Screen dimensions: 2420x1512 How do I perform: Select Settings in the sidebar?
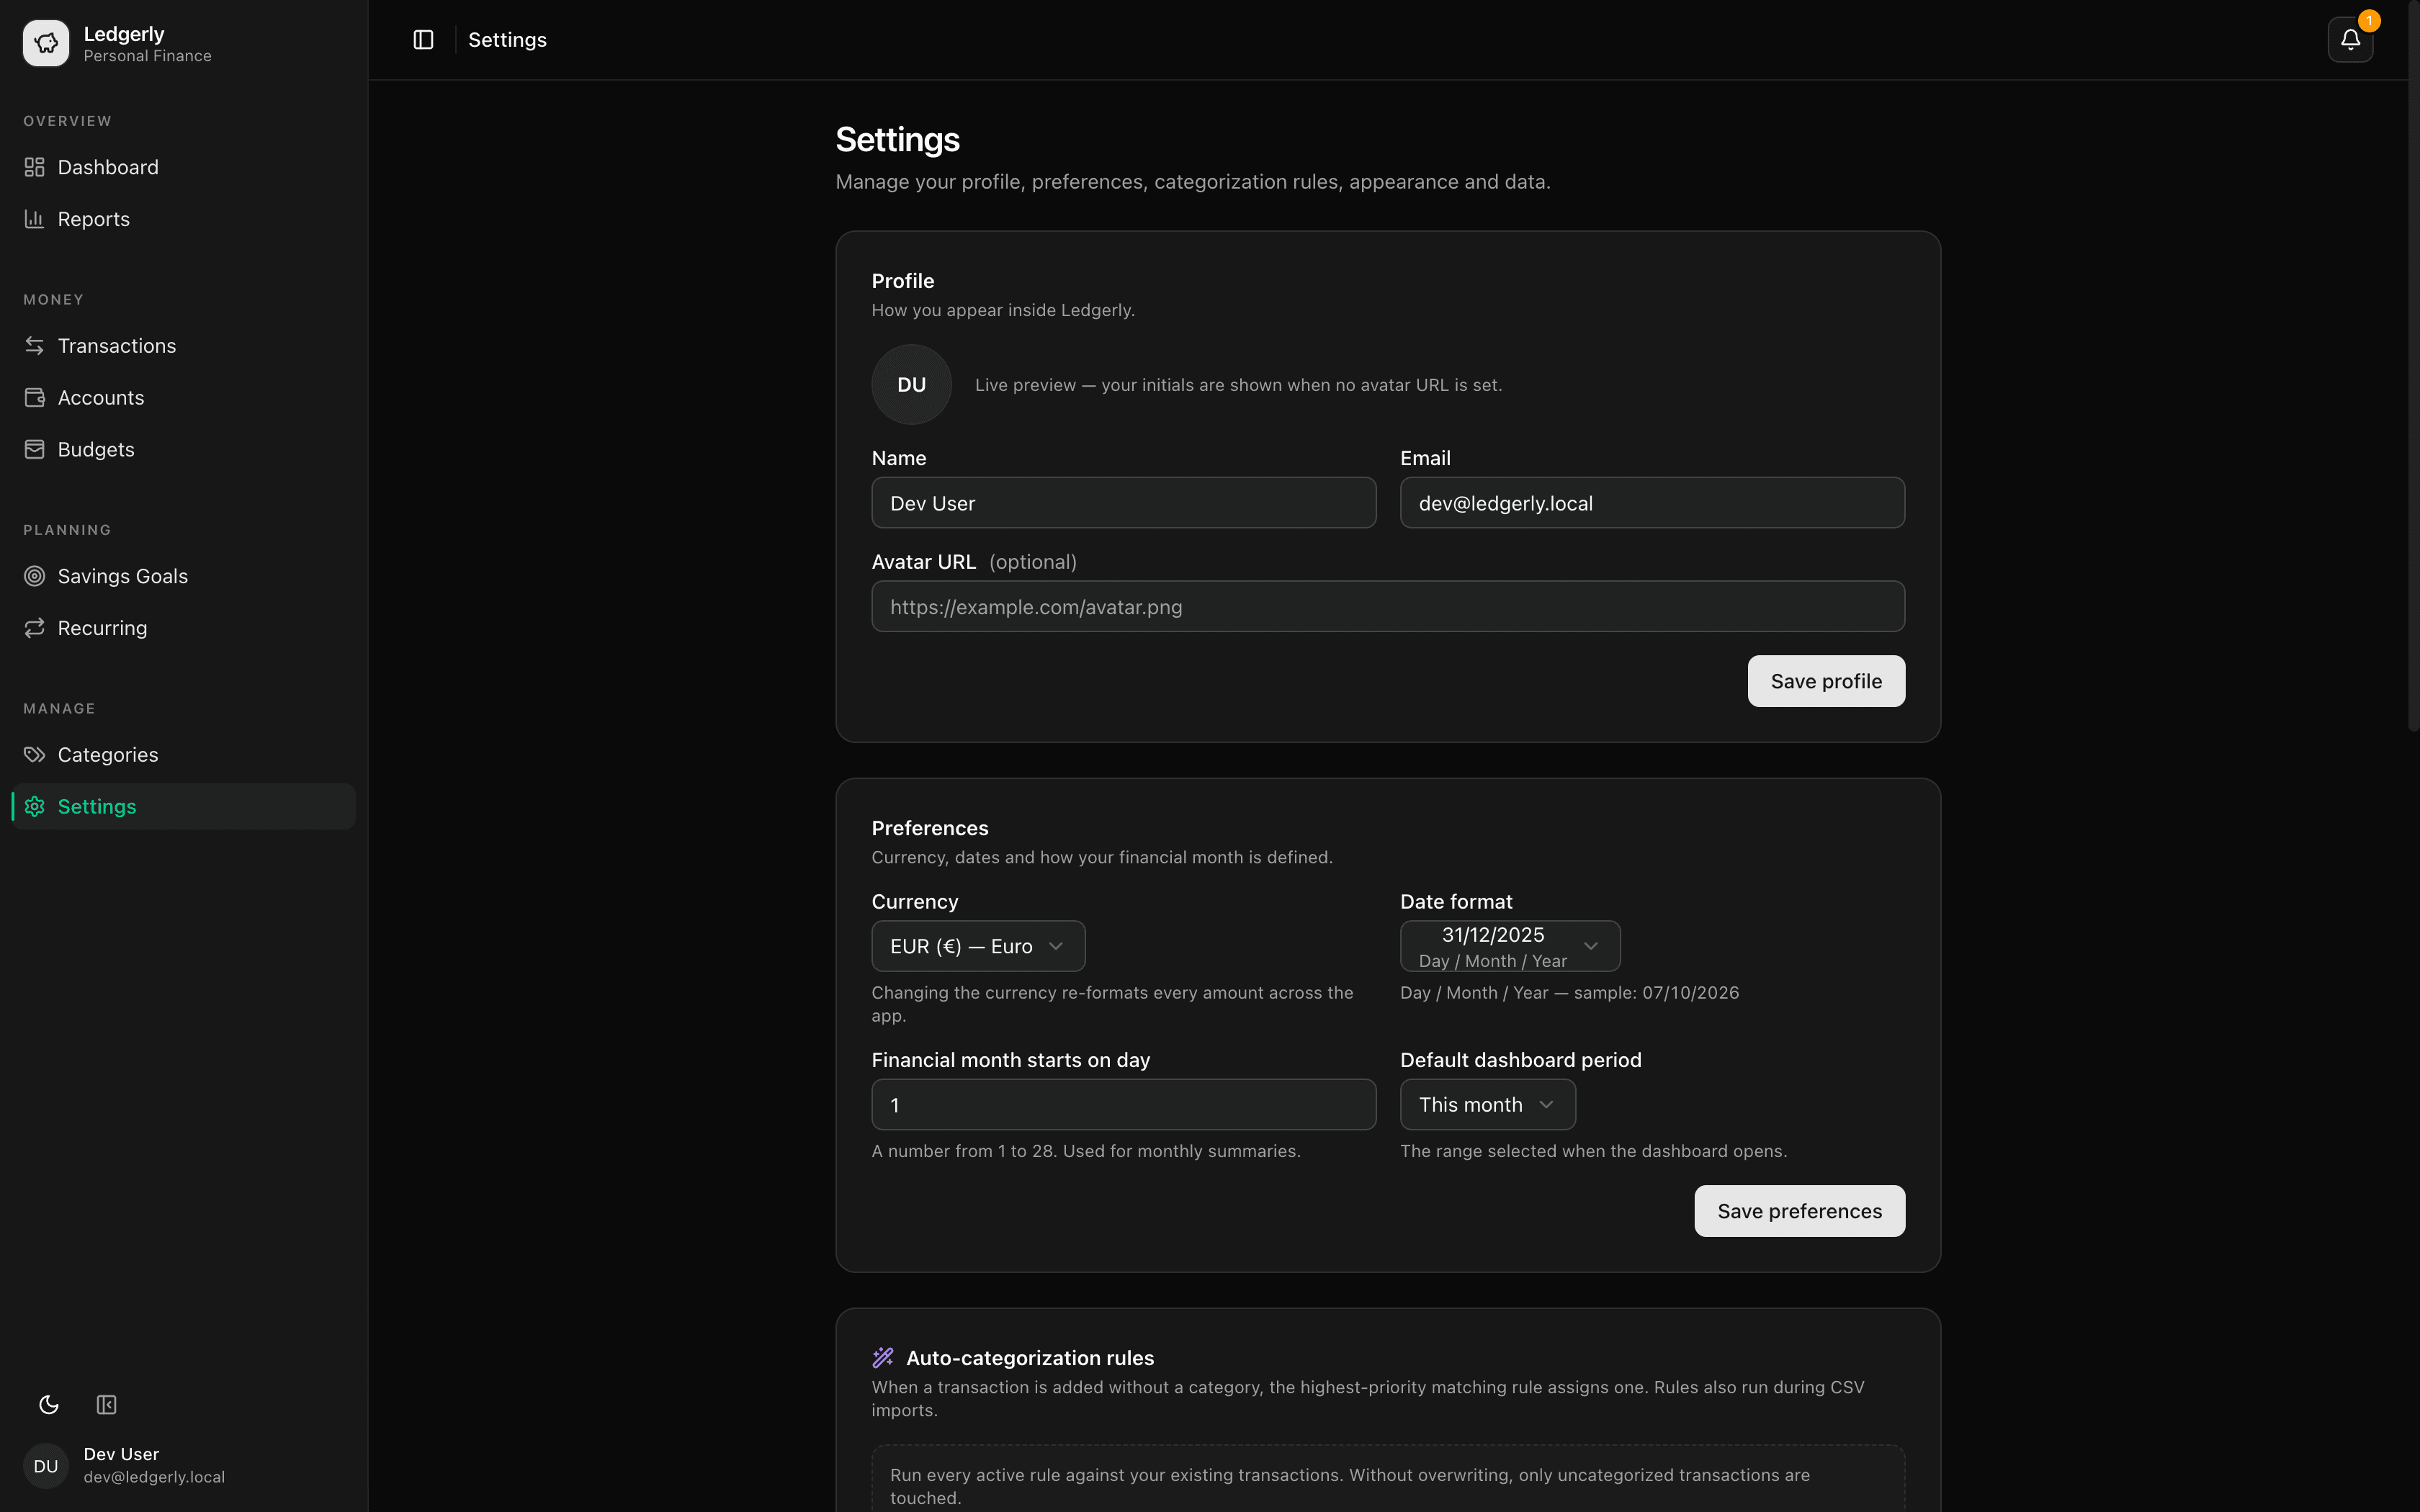pos(184,807)
